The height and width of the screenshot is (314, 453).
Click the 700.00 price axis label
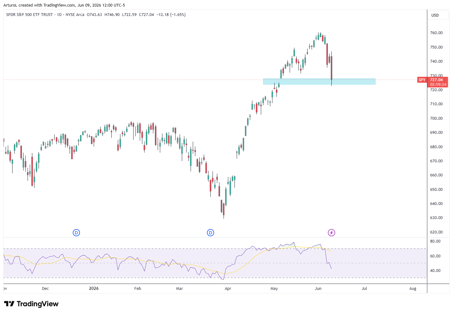click(436, 118)
